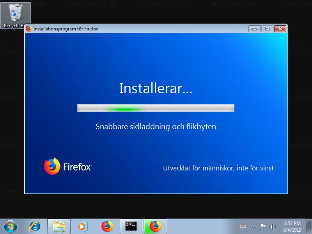The width and height of the screenshot is (312, 234).
Task: Click the Firefox logo in the installer
Action: coord(67,167)
